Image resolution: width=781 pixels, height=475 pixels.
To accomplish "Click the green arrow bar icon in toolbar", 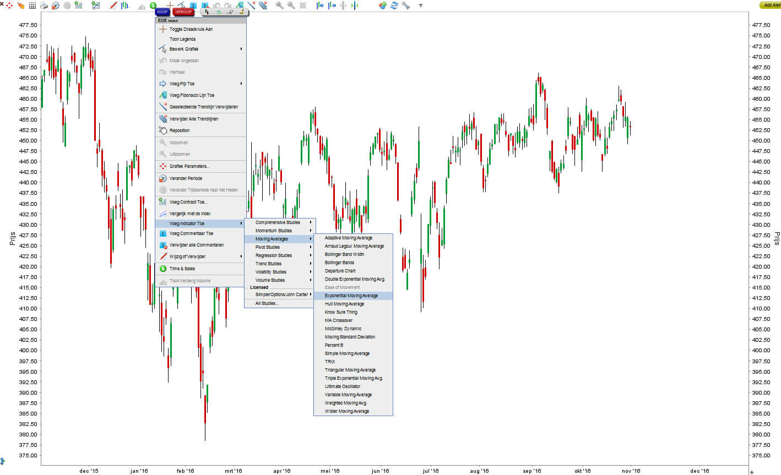I will tap(354, 6).
